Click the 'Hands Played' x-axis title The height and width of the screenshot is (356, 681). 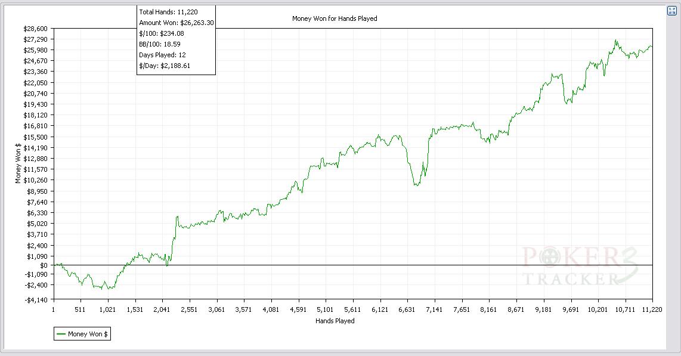[335, 321]
